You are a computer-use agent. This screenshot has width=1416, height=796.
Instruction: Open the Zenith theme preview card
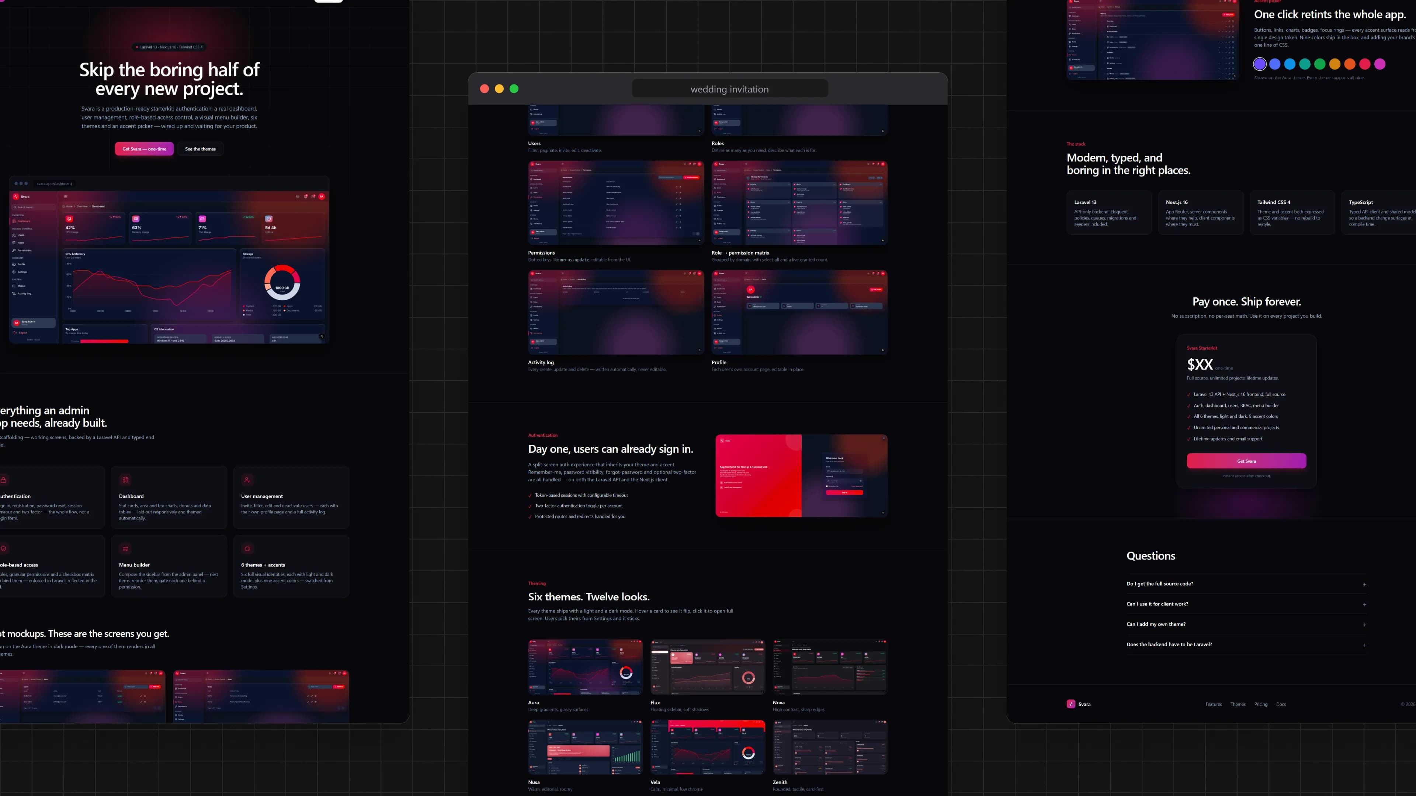[x=830, y=747]
